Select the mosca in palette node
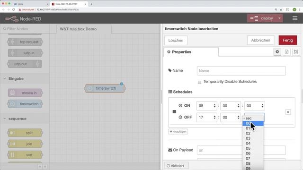The height and width of the screenshot is (170, 303). [25, 93]
